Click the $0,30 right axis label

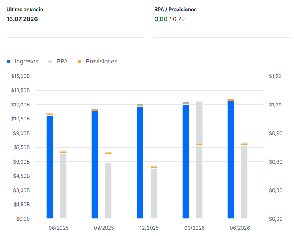point(275,190)
